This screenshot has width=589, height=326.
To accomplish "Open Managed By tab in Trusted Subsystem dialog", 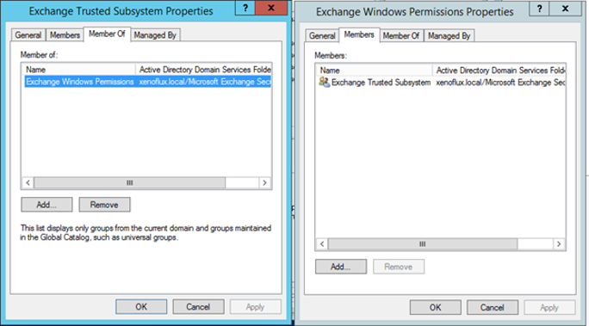I will [155, 35].
